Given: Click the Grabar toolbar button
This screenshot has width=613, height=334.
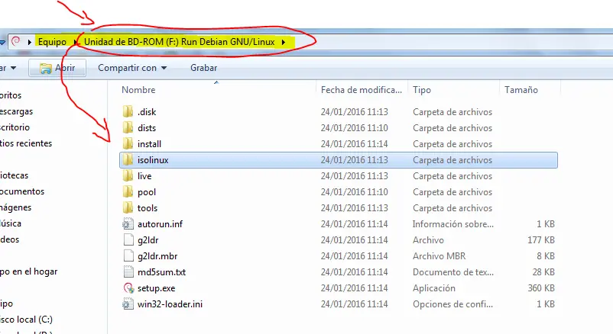Looking at the screenshot, I should [203, 68].
